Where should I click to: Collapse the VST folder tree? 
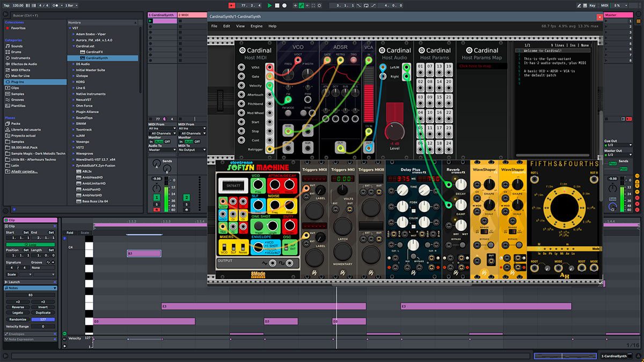(70, 28)
